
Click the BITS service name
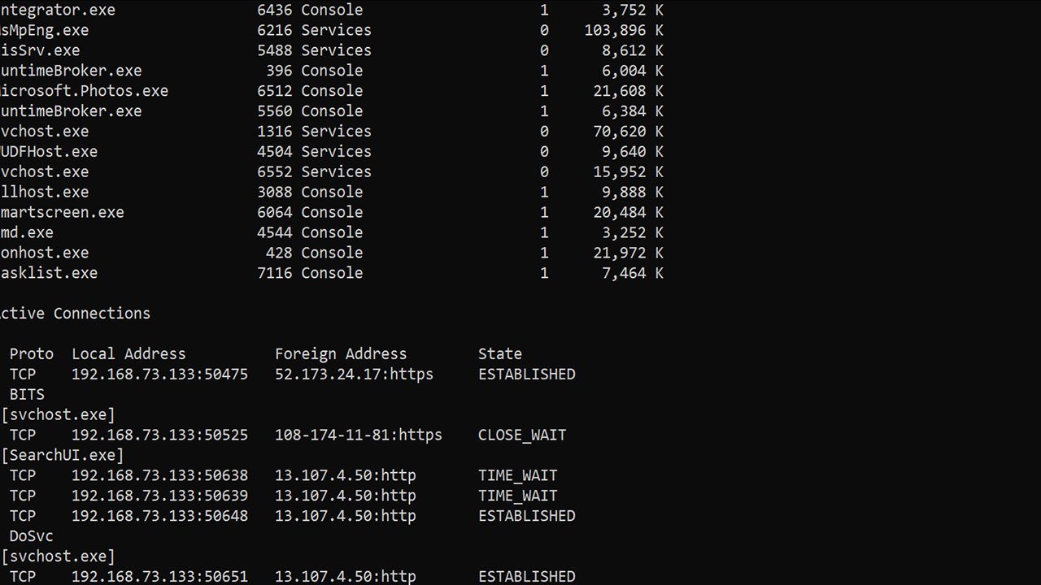coord(27,395)
